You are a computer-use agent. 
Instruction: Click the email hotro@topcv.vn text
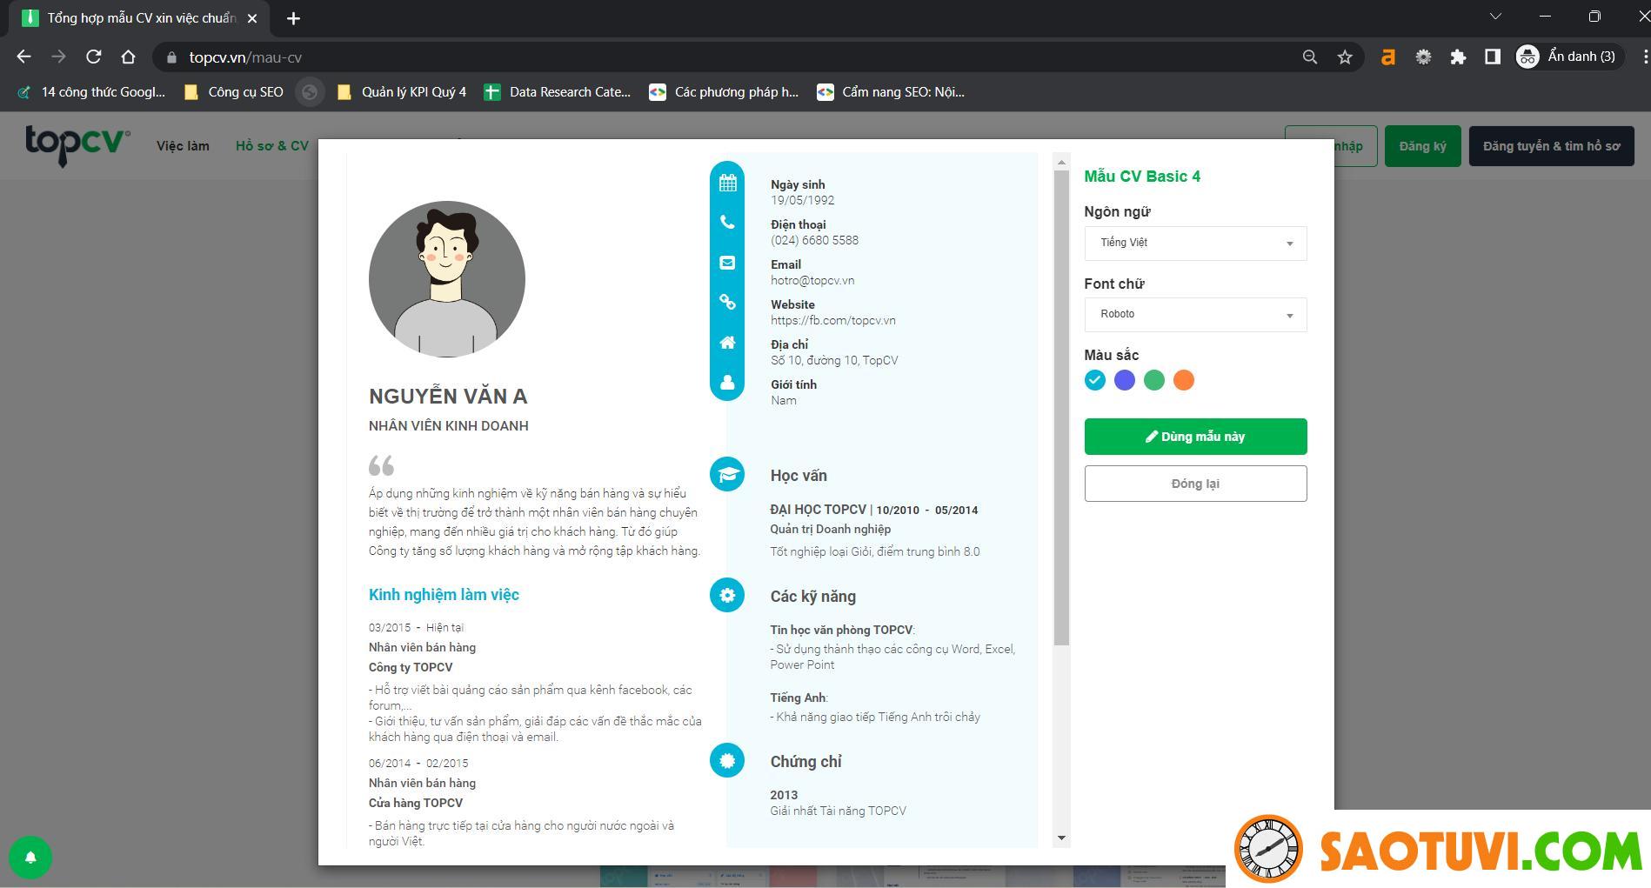pos(812,281)
